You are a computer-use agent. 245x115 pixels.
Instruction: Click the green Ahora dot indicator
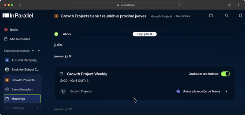[56, 34]
